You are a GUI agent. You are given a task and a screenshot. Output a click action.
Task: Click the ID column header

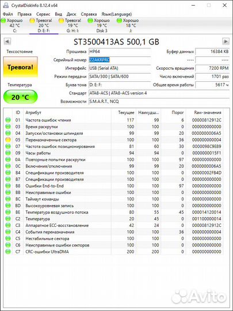pos(18,112)
